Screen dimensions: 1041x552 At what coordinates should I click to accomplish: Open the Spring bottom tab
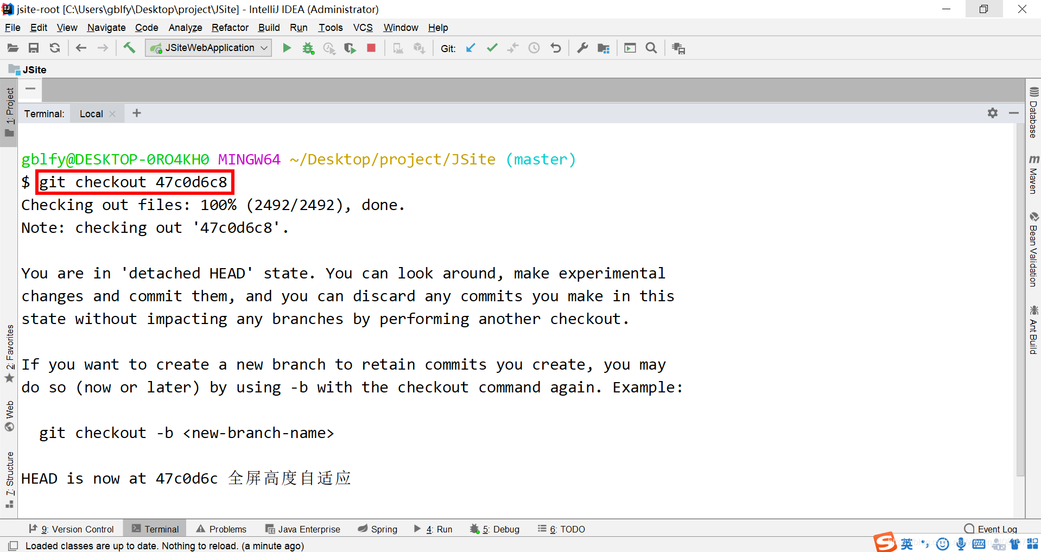pyautogui.click(x=378, y=529)
